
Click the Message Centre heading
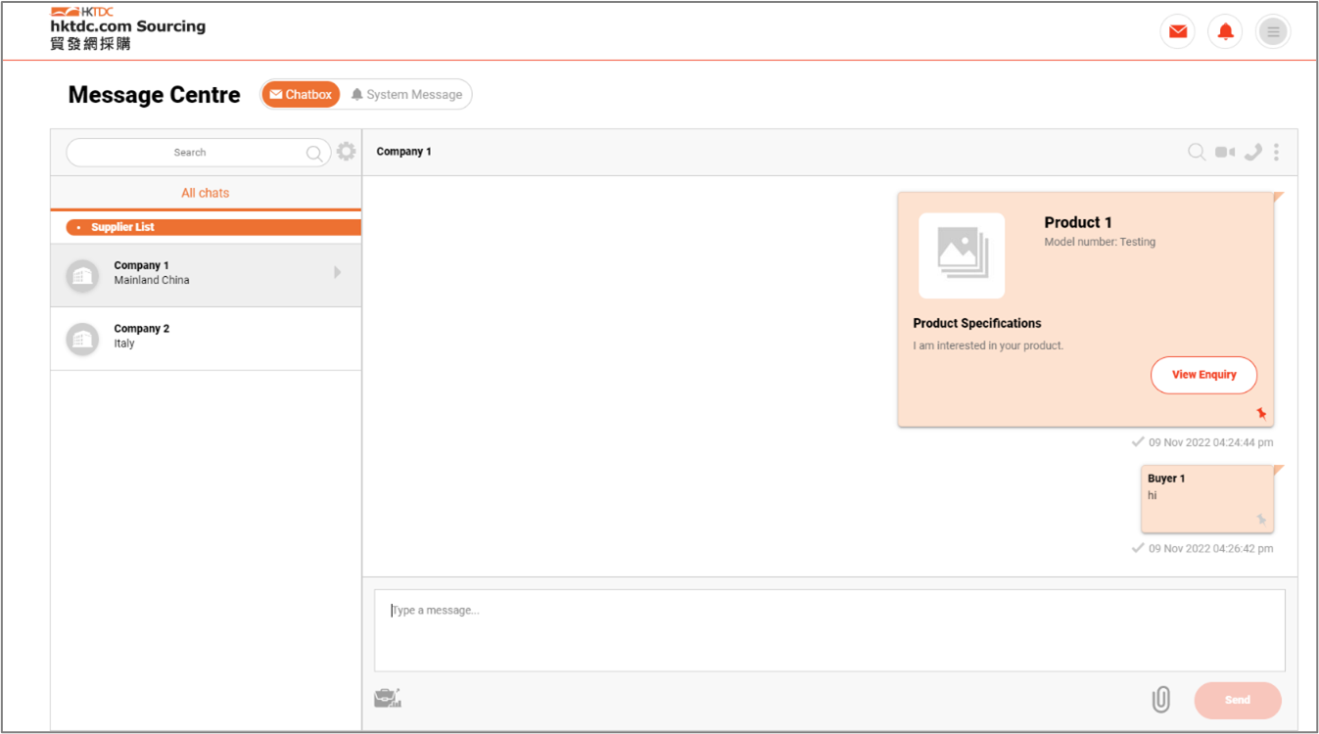(154, 95)
